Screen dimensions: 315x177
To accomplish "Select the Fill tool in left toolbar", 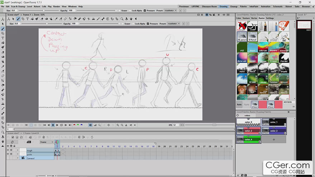I will tap(3, 43).
